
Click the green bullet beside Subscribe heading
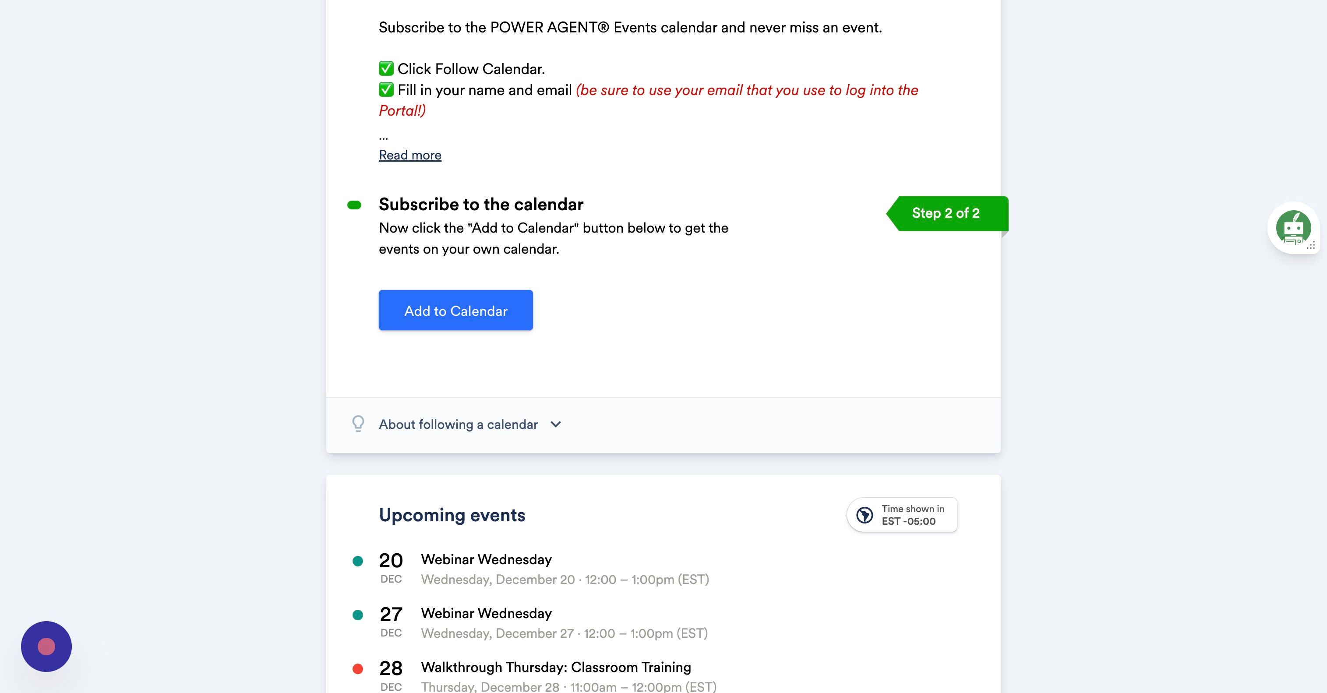click(354, 205)
